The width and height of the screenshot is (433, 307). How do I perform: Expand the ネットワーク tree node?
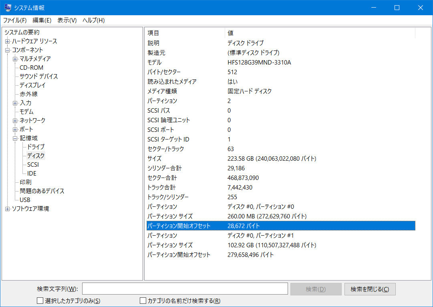click(15, 121)
